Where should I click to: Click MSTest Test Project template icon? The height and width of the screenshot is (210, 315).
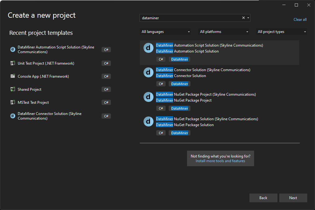point(13,102)
